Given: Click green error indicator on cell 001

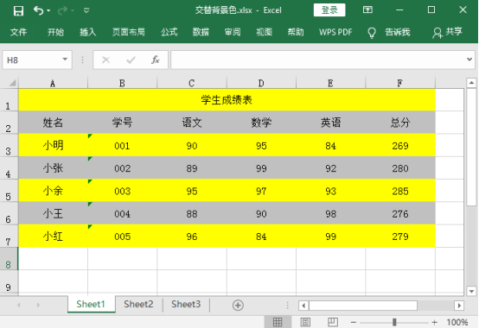Looking at the screenshot, I should pos(90,136).
